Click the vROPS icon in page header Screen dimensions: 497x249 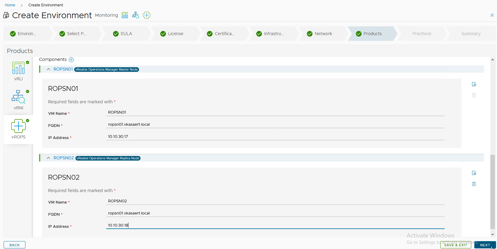tap(147, 15)
